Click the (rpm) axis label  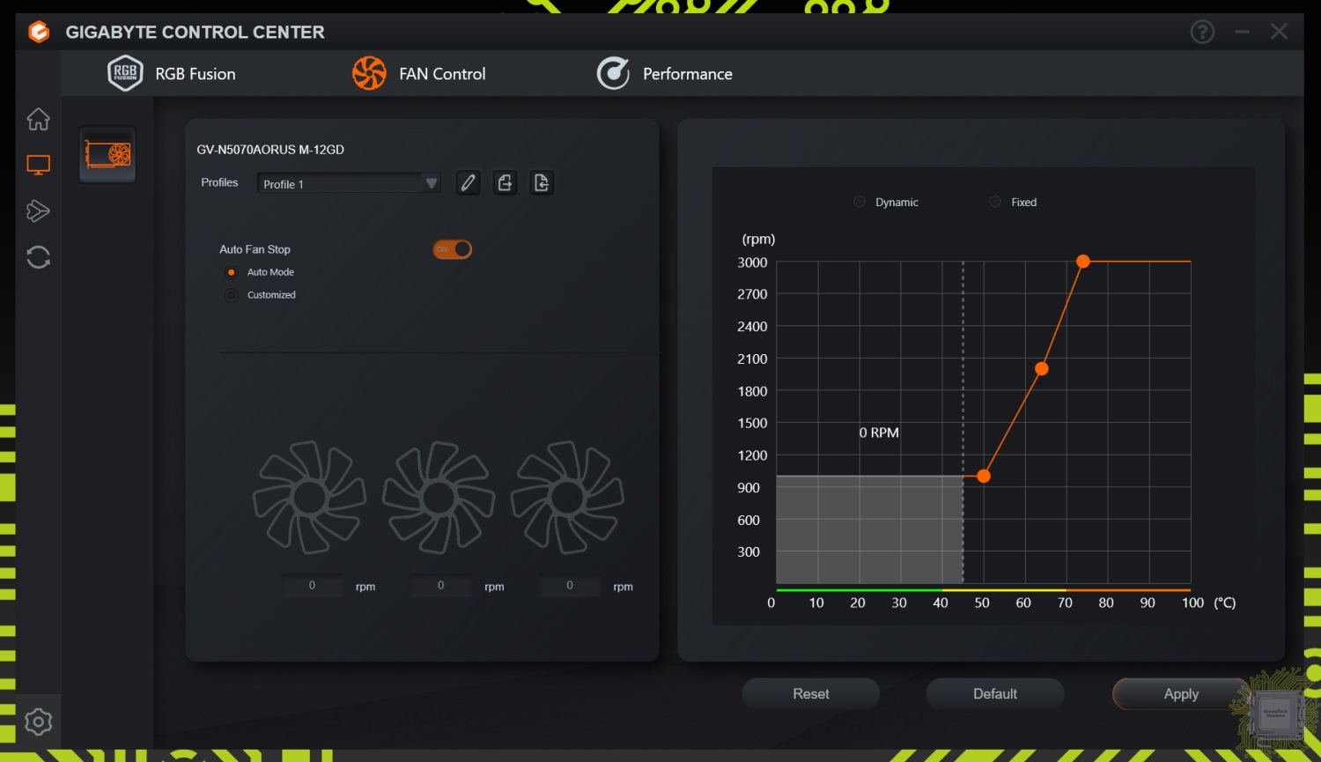758,240
